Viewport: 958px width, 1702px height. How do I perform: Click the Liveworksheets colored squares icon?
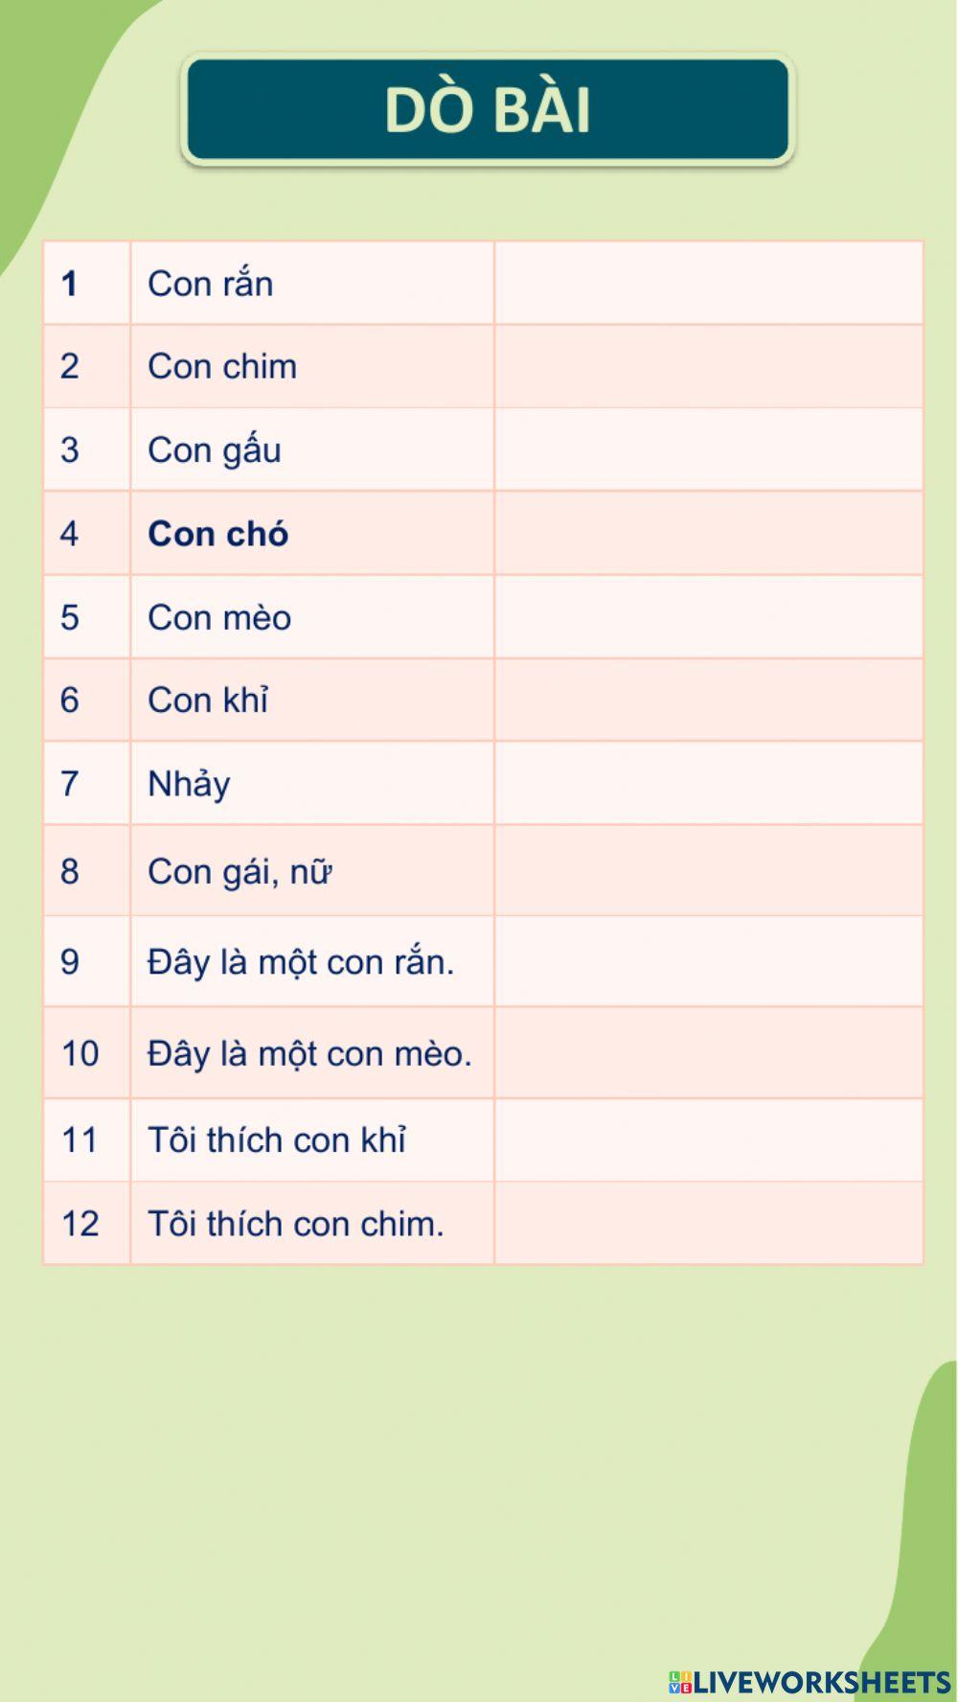click(x=679, y=1682)
